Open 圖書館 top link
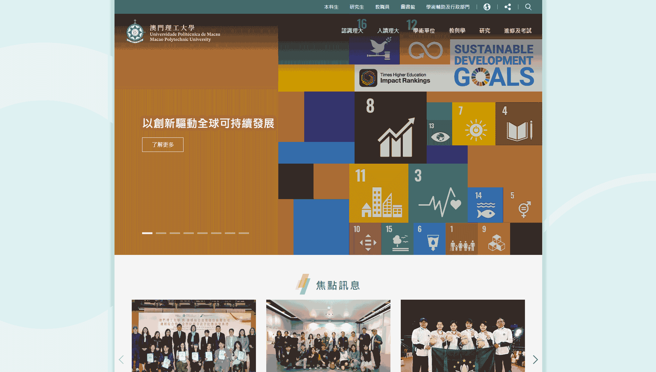The height and width of the screenshot is (372, 656). [408, 7]
